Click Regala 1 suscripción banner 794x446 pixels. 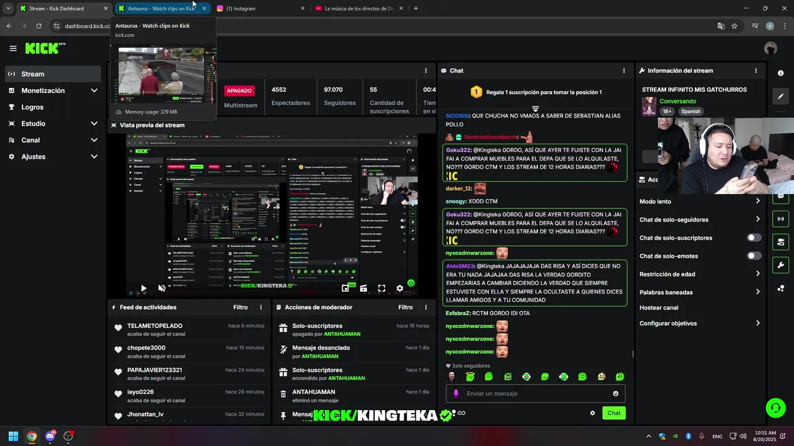tap(535, 92)
